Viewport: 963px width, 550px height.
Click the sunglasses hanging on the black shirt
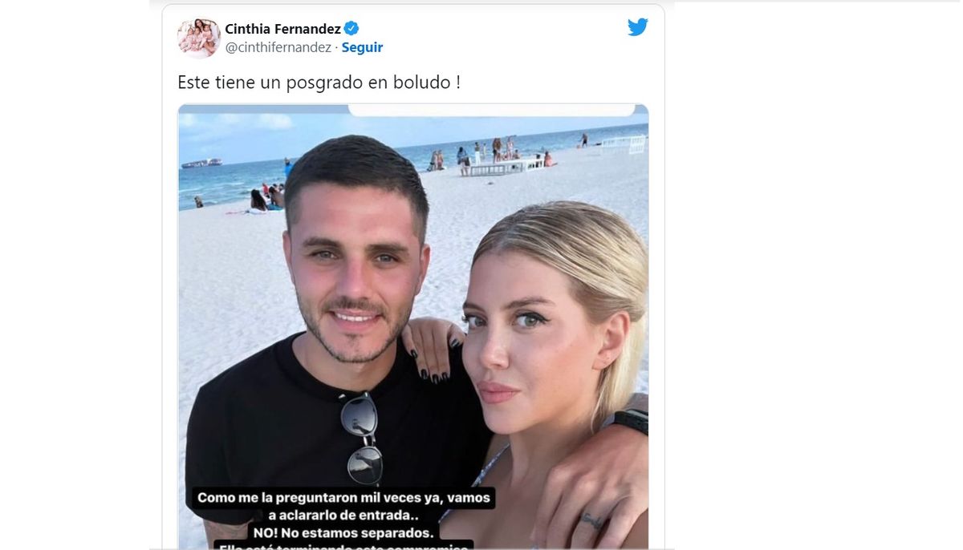coord(362,438)
